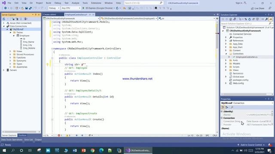The image size is (275, 154).
Task: Click split editor plus icon
Action: (x=217, y=18)
